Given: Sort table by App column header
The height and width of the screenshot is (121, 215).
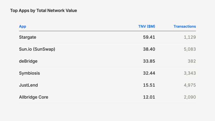Looking at the screenshot, I should click(x=23, y=26).
